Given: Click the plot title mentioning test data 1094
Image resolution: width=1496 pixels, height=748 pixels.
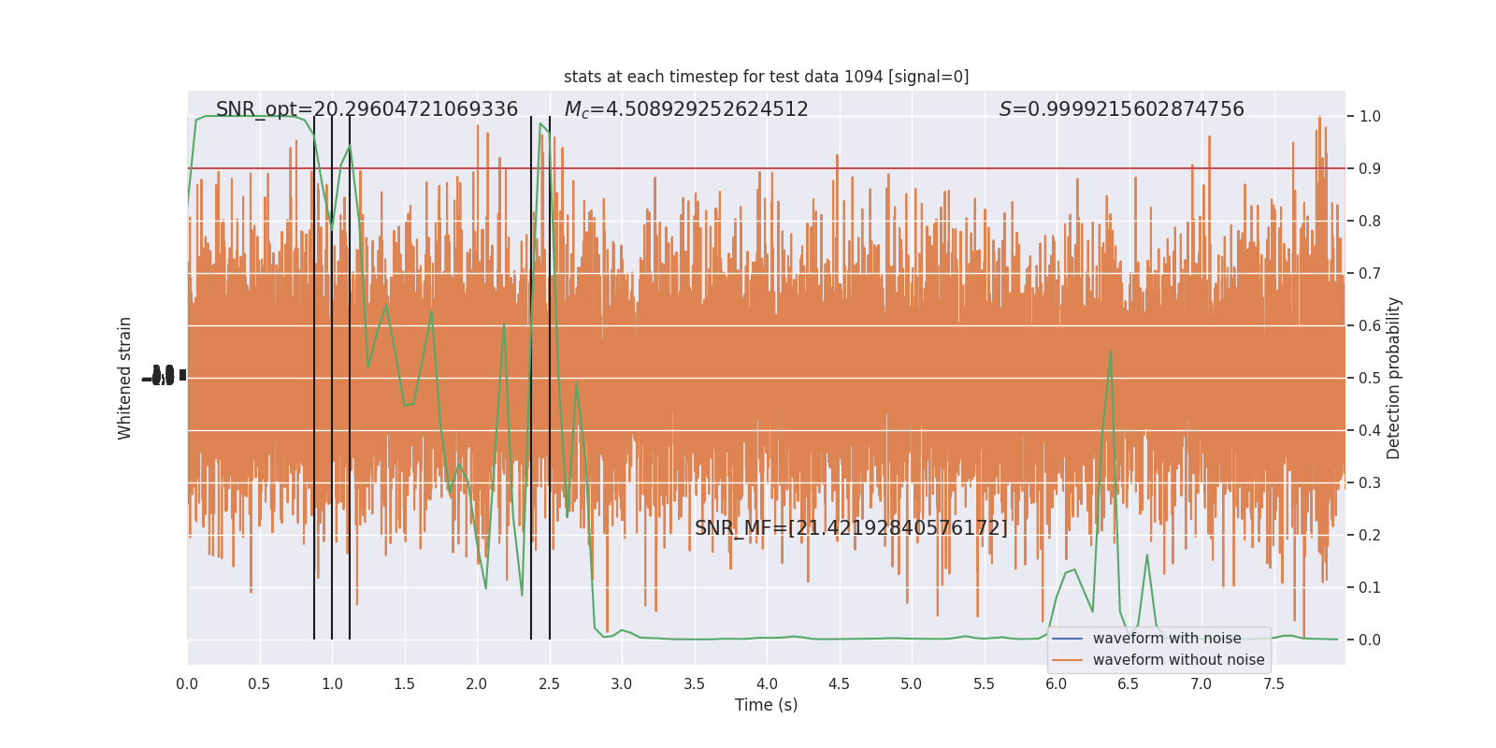Looking at the screenshot, I should pyautogui.click(x=766, y=77).
